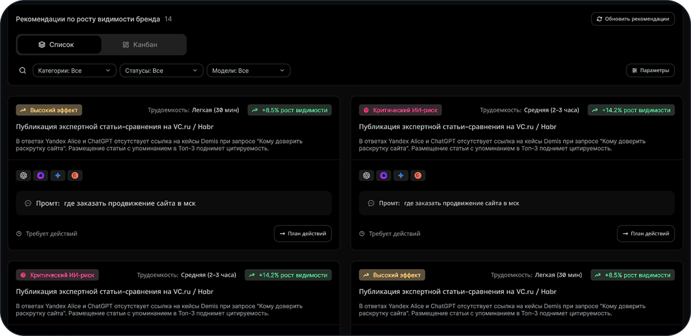Click Публикация экспертной статьи title in upper right card

pos(458,127)
